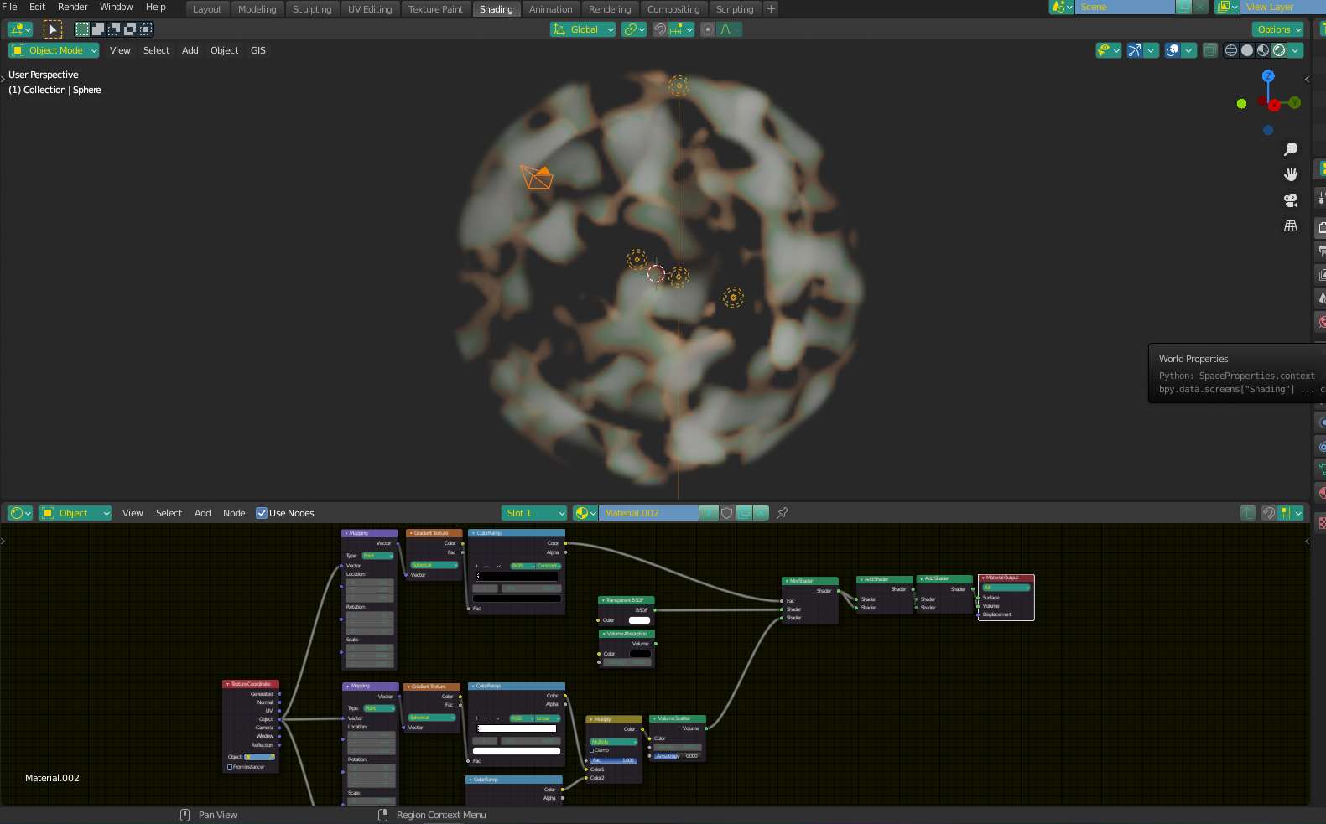Open the Node menu in node editor
This screenshot has height=824, width=1326.
click(234, 513)
